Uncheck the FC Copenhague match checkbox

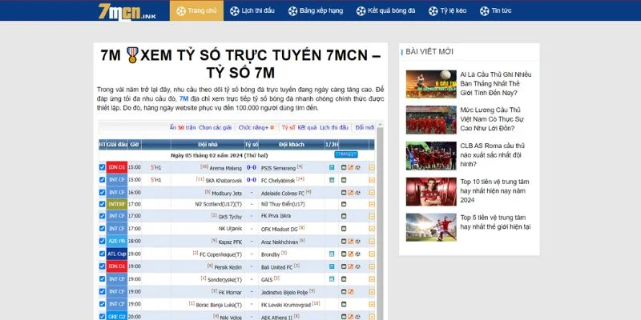pyautogui.click(x=103, y=254)
